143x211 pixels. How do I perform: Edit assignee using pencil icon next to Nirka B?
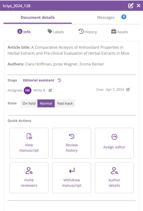pos(50,90)
